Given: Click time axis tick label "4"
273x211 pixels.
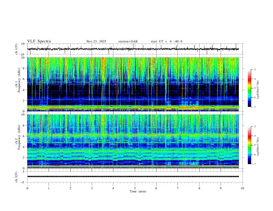Looking at the screenshot, I should (x=113, y=188).
